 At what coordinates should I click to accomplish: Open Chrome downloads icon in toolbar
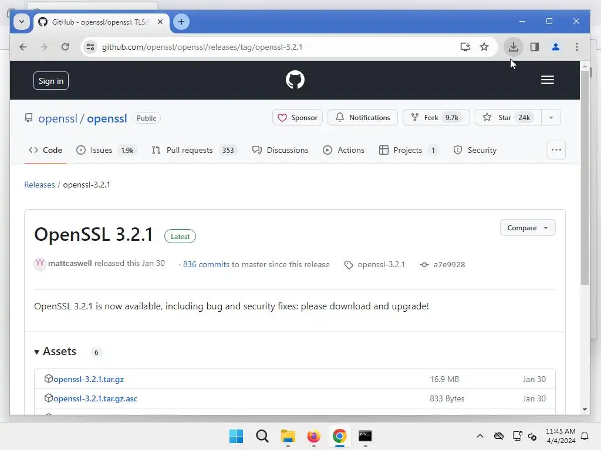[x=513, y=47]
